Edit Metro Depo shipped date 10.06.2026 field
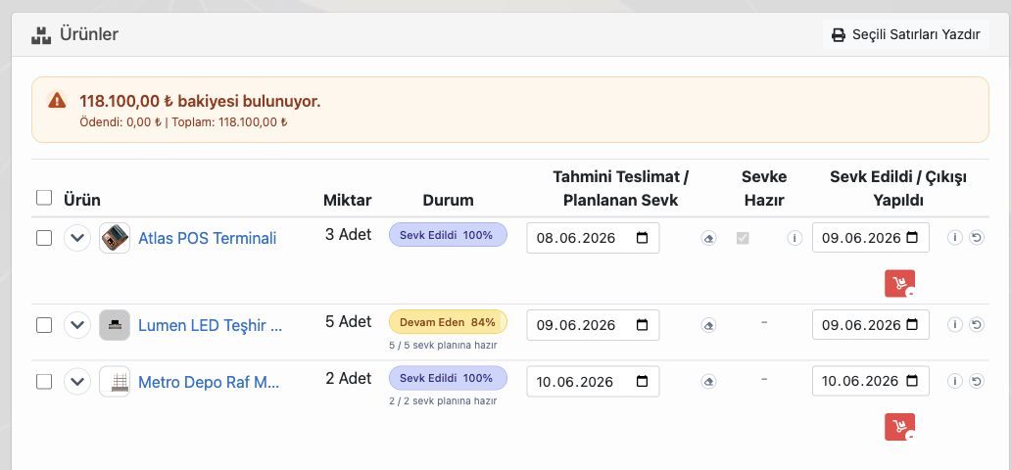The height and width of the screenshot is (470, 1011). coord(871,382)
